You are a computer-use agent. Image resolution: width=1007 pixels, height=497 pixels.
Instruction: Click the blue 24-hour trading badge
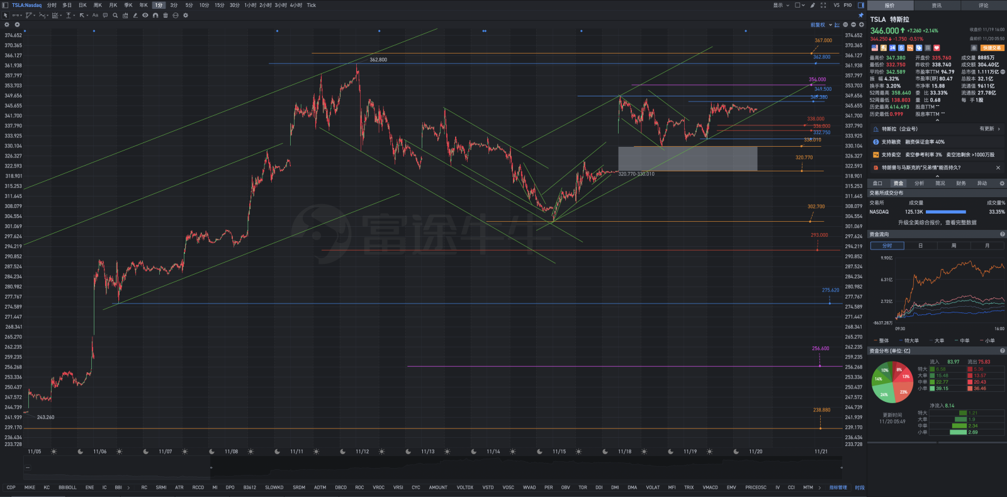[x=892, y=48]
